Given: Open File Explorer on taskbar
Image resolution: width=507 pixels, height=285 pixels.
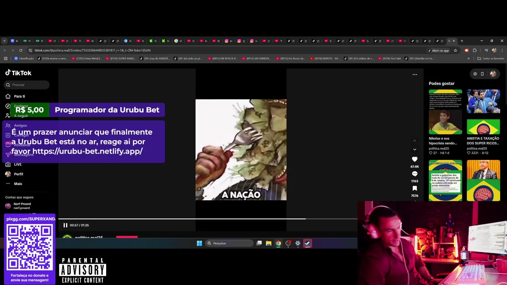Looking at the screenshot, I should [x=269, y=243].
